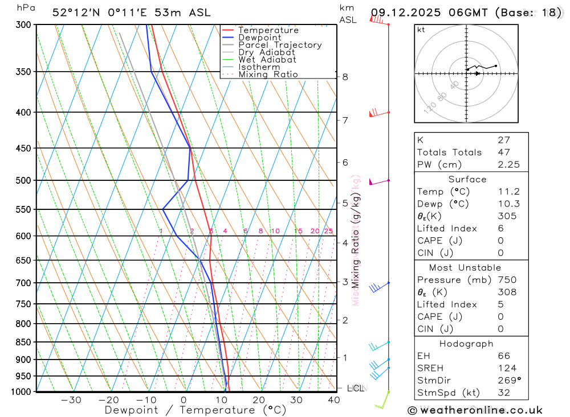Click the 'Dry Adiabat' legend label
The height and width of the screenshot is (417, 570).
click(x=267, y=52)
